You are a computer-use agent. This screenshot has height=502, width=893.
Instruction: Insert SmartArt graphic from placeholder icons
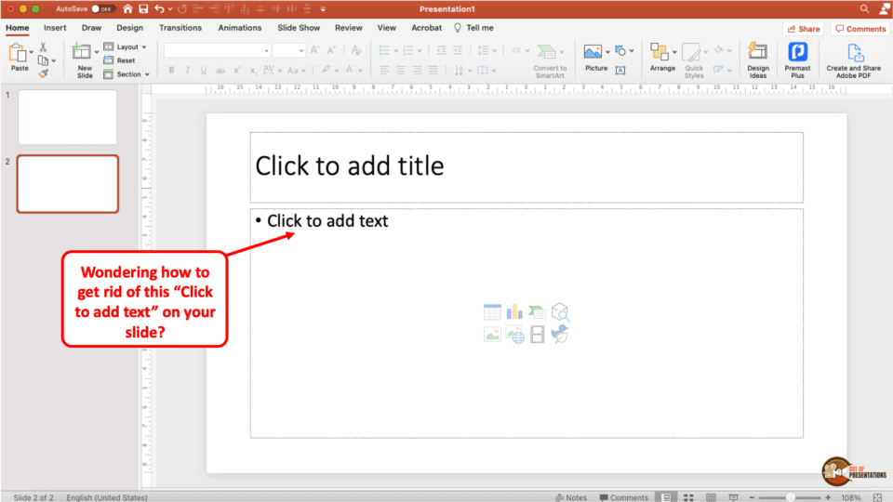coord(537,312)
